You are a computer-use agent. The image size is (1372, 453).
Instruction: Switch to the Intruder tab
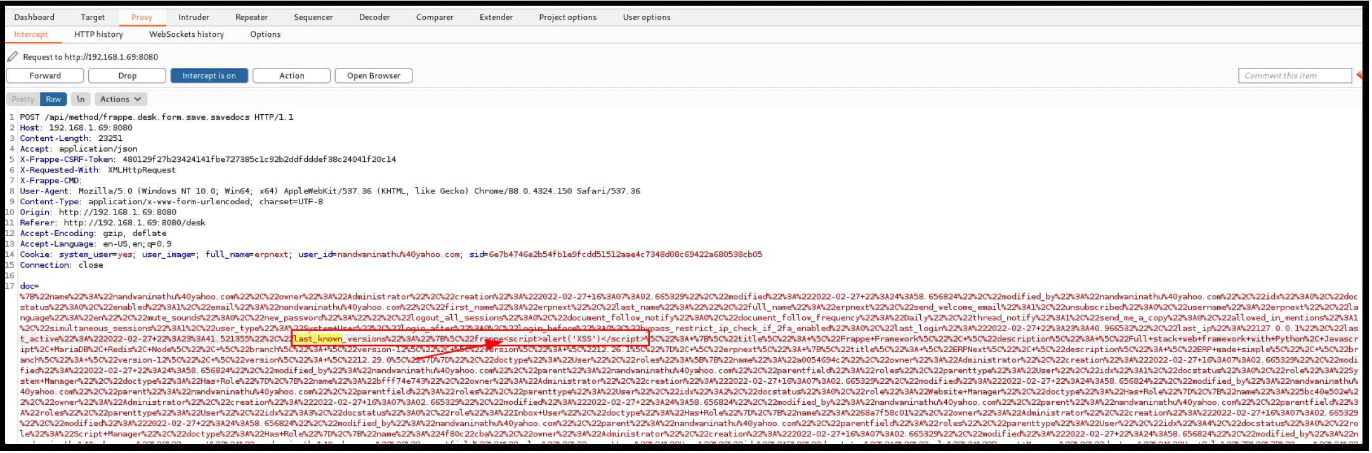tap(194, 17)
